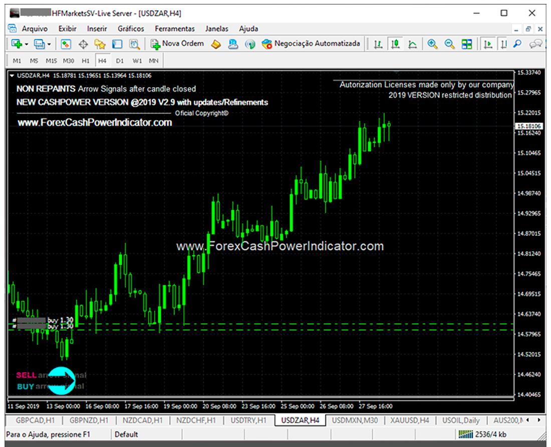This screenshot has height=447, width=551.
Task: Open the MQL5 community user icon
Action: [232, 44]
